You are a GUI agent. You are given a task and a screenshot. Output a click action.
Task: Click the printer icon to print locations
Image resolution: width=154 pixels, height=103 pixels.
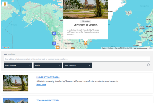[148, 65]
